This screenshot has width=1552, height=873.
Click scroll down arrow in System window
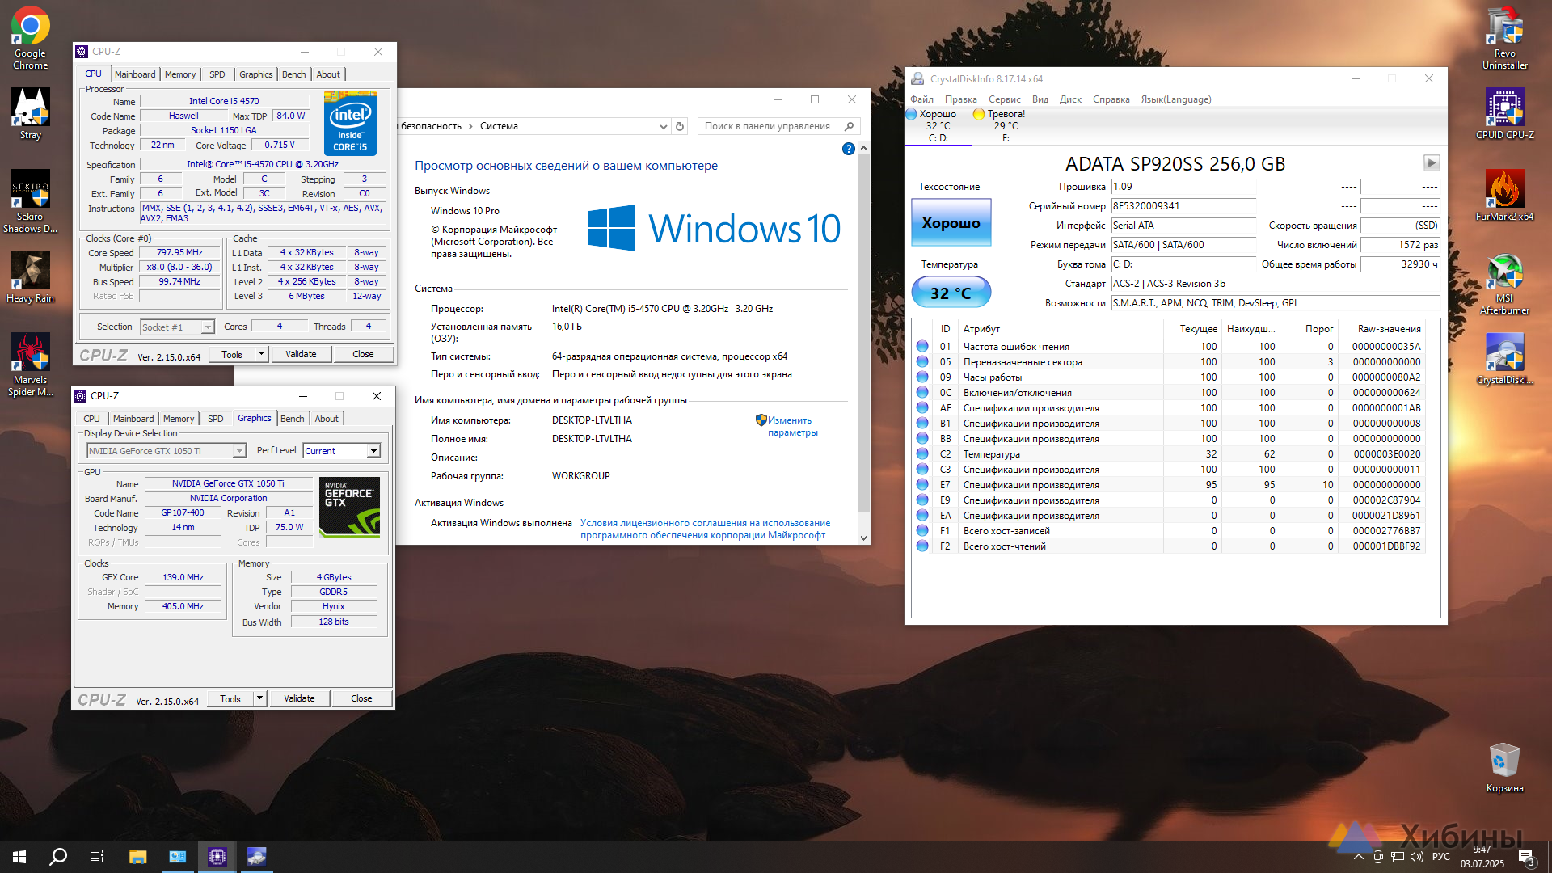[x=863, y=538]
